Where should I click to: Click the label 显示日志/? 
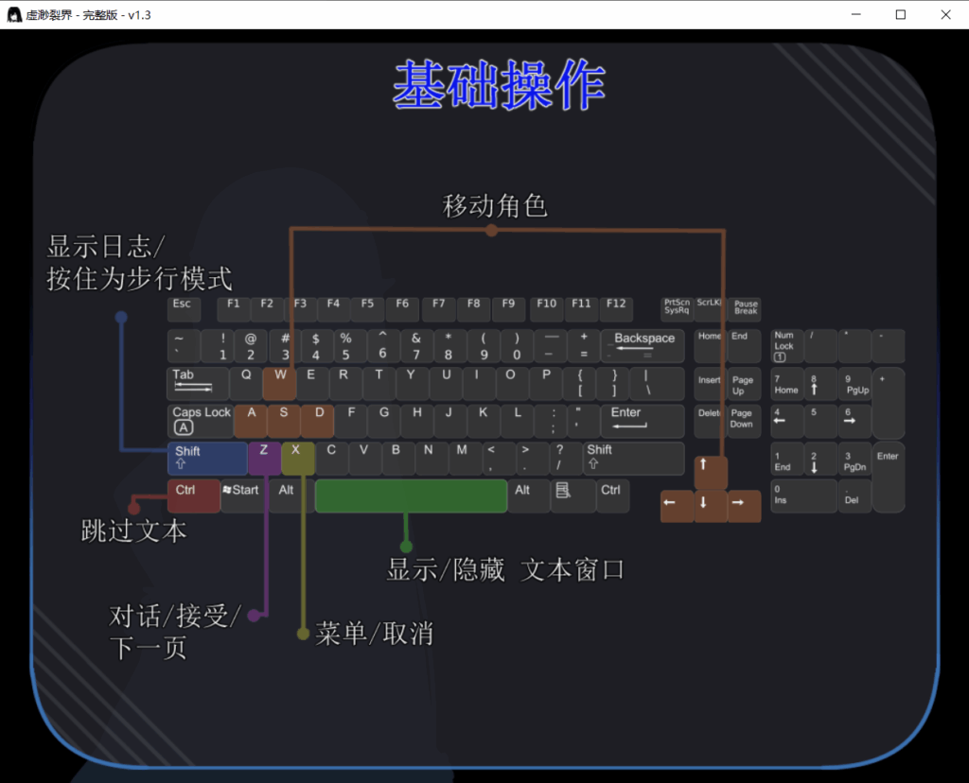106,247
